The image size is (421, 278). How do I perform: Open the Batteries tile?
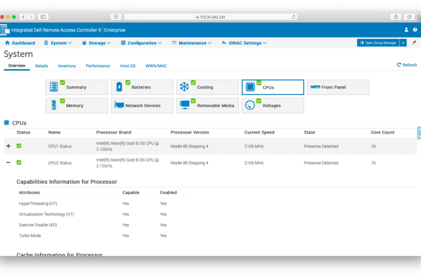[x=142, y=87]
